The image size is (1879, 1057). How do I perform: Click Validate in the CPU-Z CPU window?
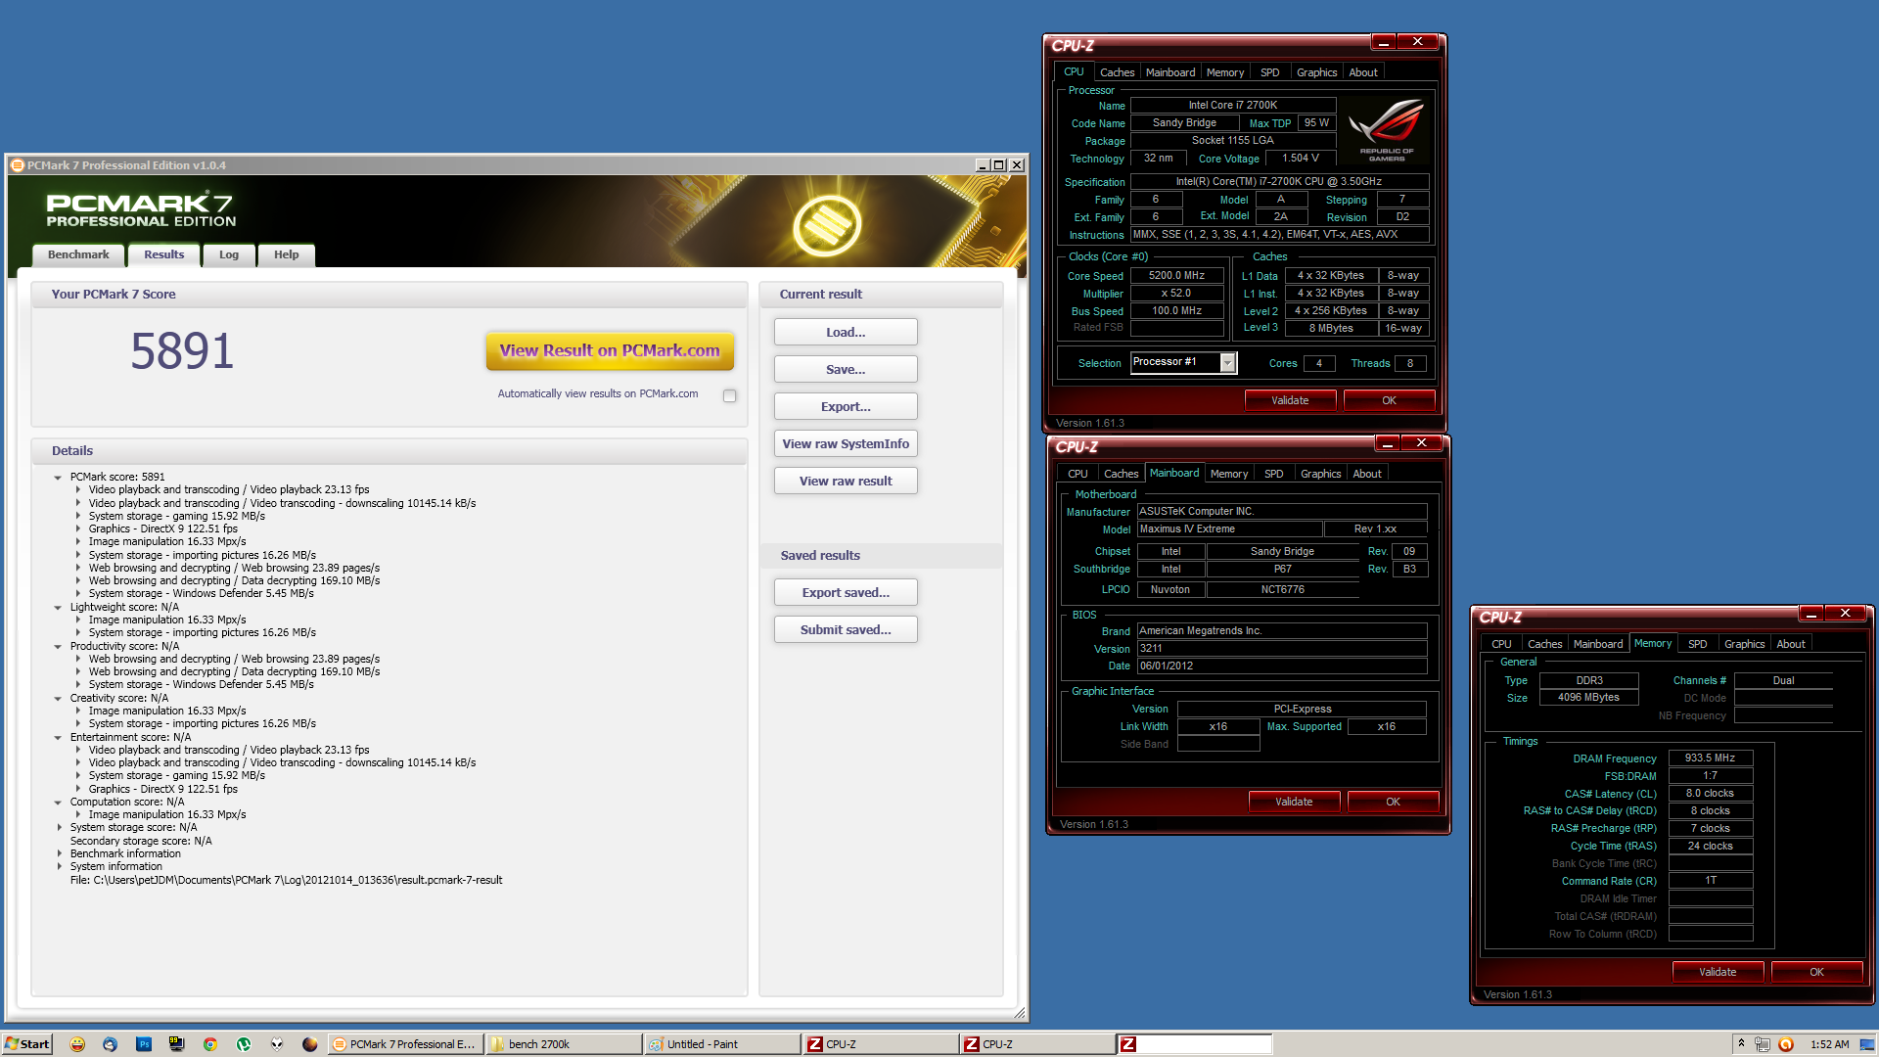(1290, 400)
